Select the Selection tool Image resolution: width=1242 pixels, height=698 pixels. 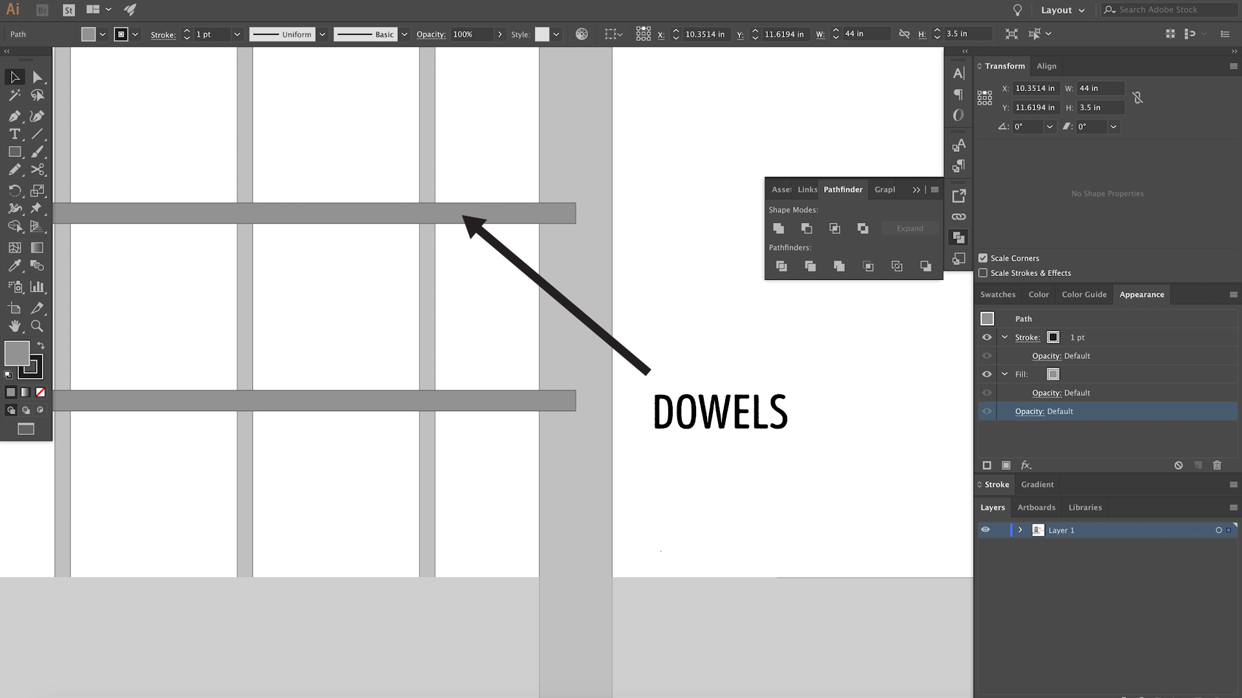point(15,77)
